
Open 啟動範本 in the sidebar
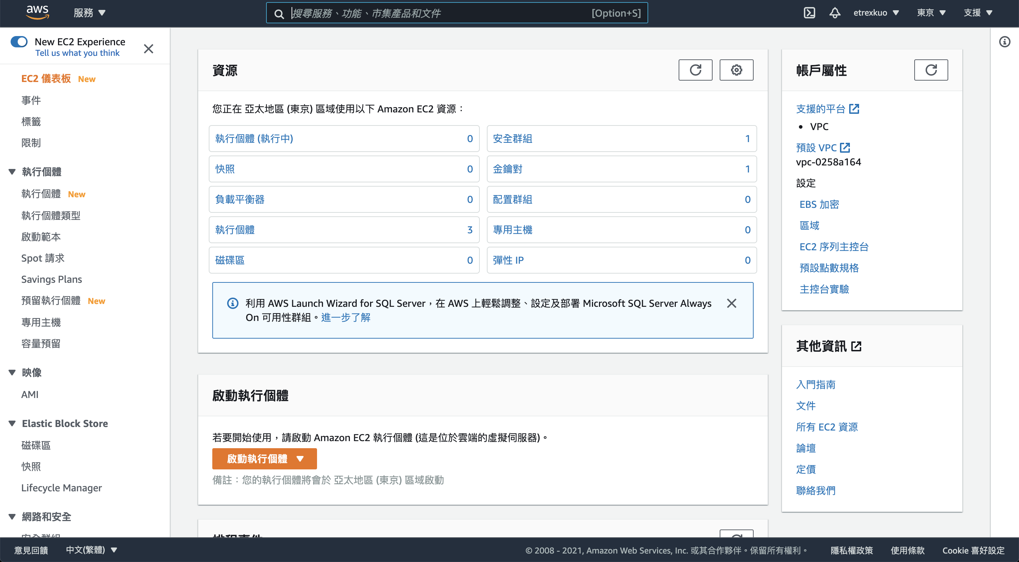[x=41, y=237]
